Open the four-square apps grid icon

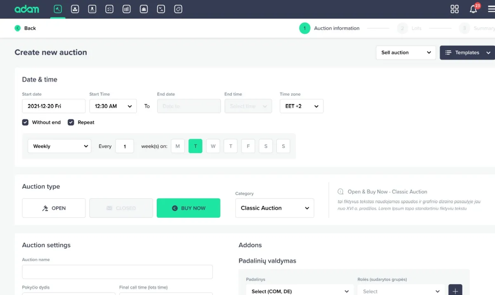click(x=455, y=9)
